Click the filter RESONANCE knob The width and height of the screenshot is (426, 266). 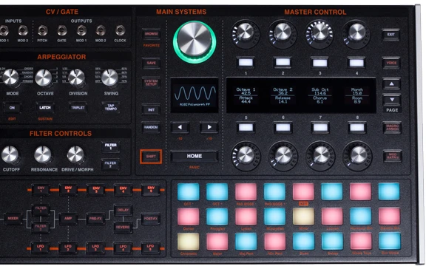tap(42, 154)
